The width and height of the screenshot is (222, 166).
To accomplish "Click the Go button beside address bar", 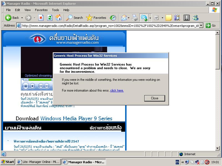I will pos(211,25).
